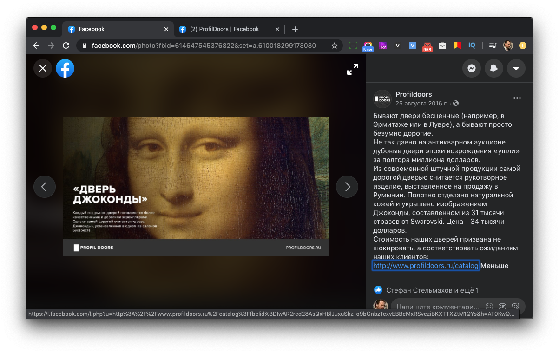Open blue V extension icon
The image size is (559, 353).
pyautogui.click(x=412, y=46)
